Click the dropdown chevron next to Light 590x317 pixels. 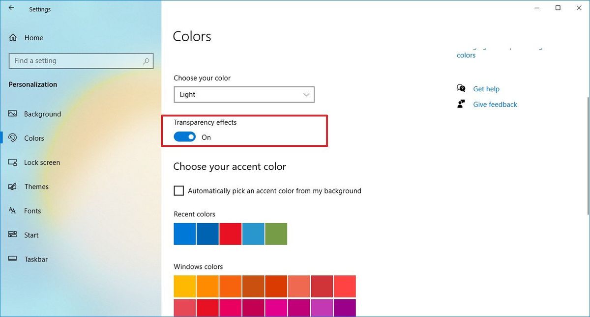tap(306, 94)
